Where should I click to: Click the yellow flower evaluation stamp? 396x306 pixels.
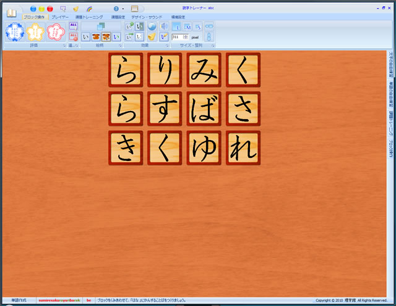click(x=34, y=32)
